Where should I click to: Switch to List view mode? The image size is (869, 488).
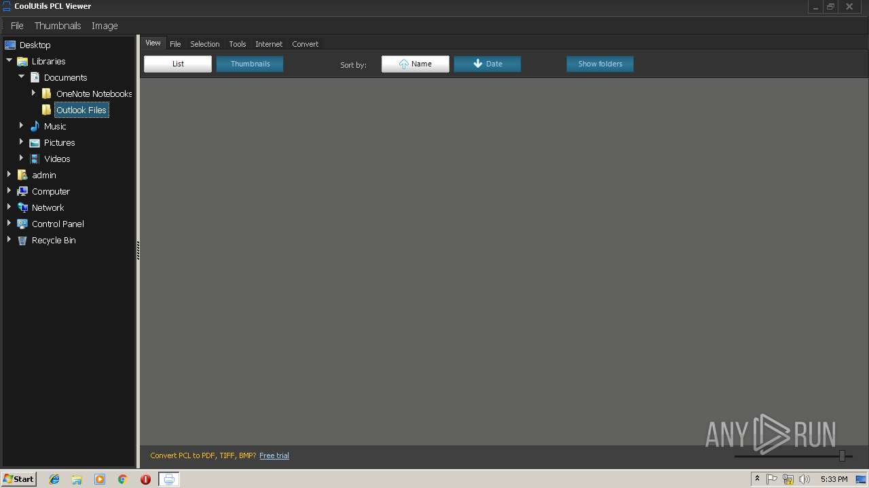pyautogui.click(x=178, y=64)
